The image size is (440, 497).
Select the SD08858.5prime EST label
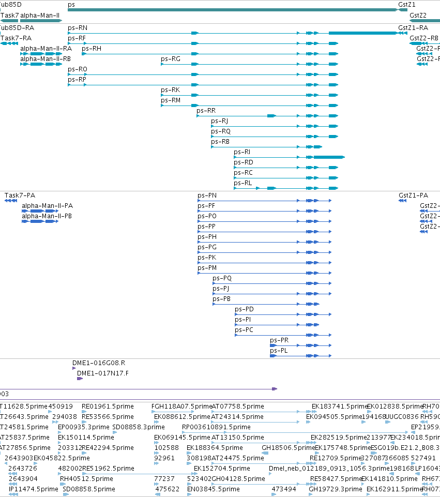click(x=89, y=489)
